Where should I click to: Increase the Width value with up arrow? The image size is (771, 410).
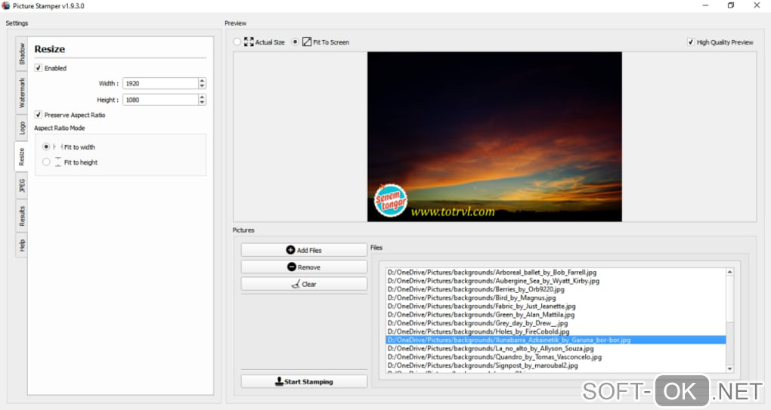click(x=202, y=81)
